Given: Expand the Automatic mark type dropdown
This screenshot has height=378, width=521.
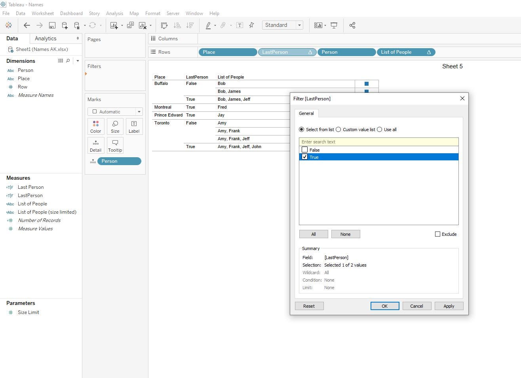Looking at the screenshot, I should [139, 111].
